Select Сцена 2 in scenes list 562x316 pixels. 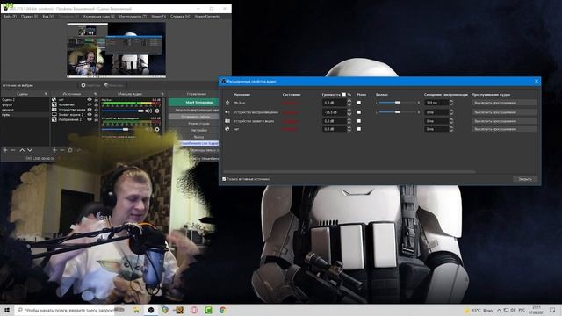click(x=9, y=100)
